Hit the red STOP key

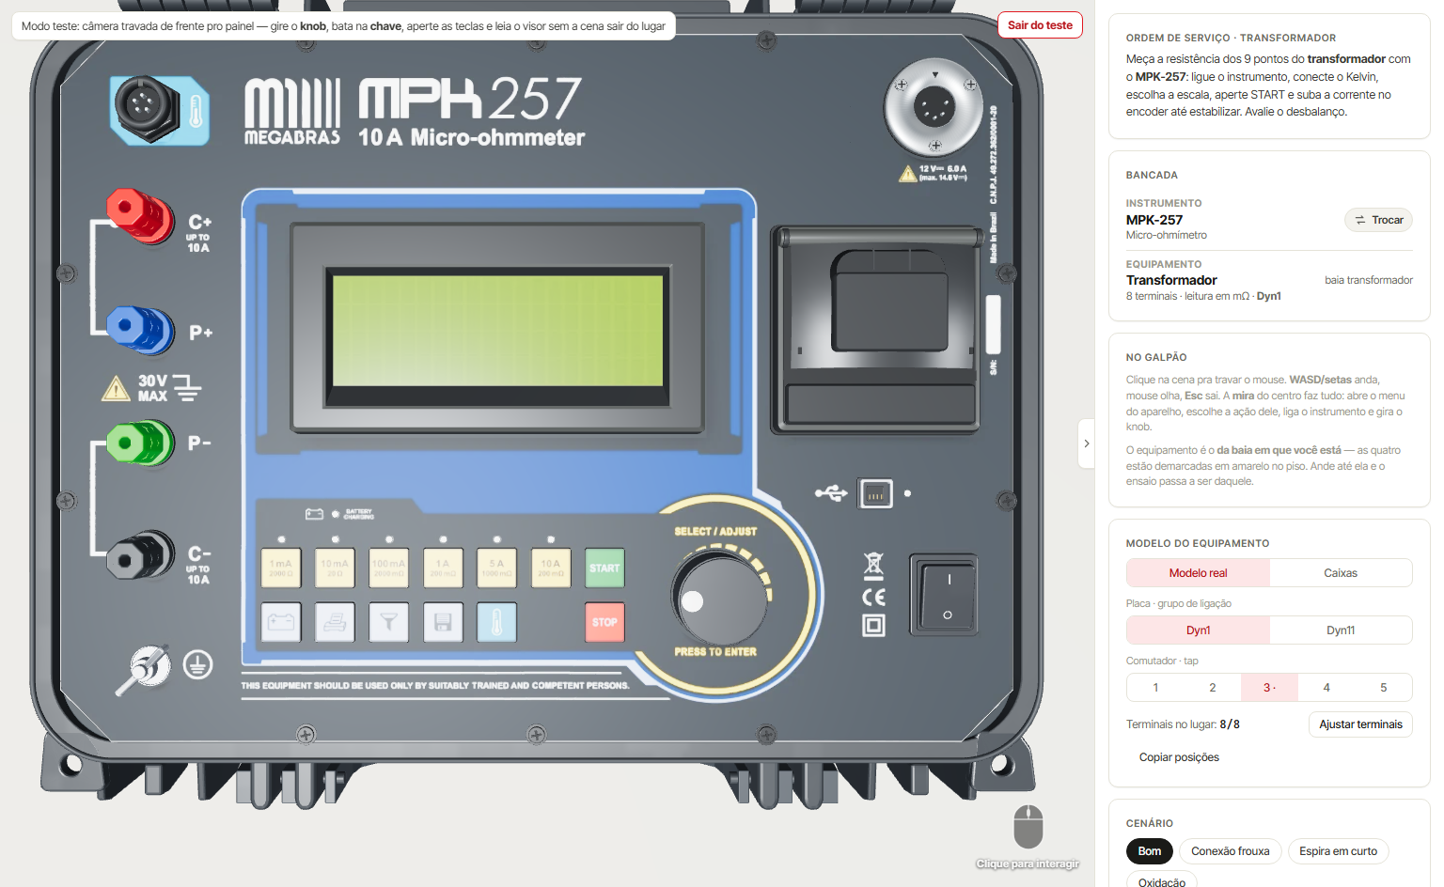coord(604,622)
